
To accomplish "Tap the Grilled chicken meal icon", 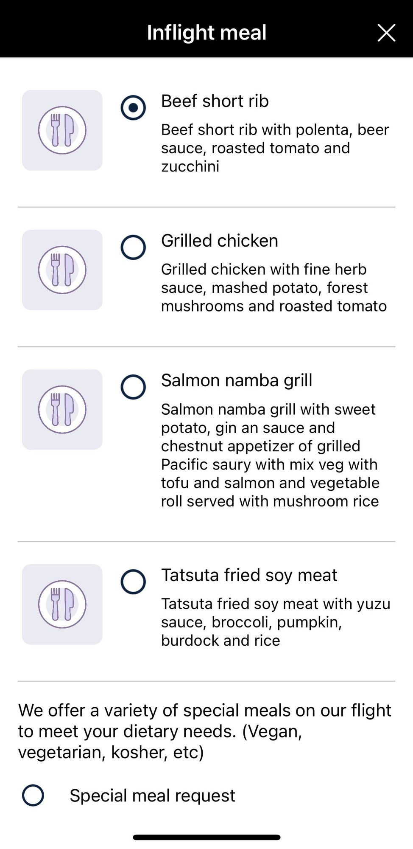I will [x=62, y=270].
